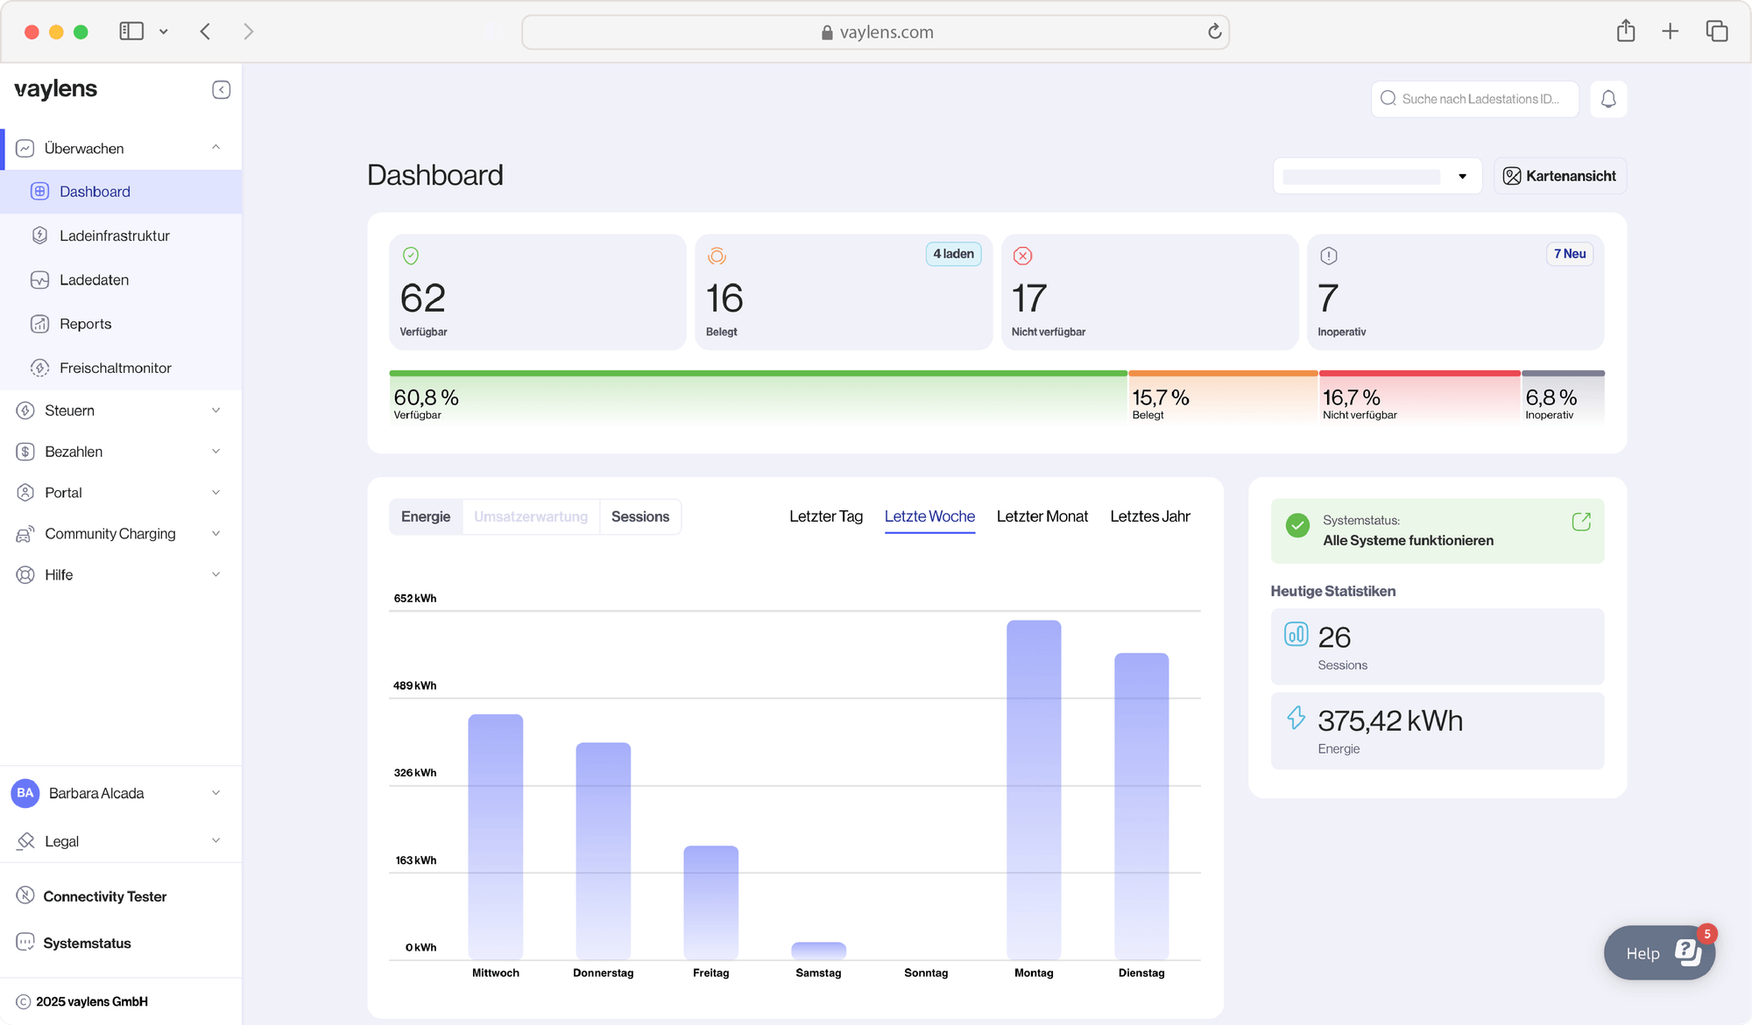Screen dimensions: 1752x1025
Task: Expand the Community Charging menu
Action: 215,534
